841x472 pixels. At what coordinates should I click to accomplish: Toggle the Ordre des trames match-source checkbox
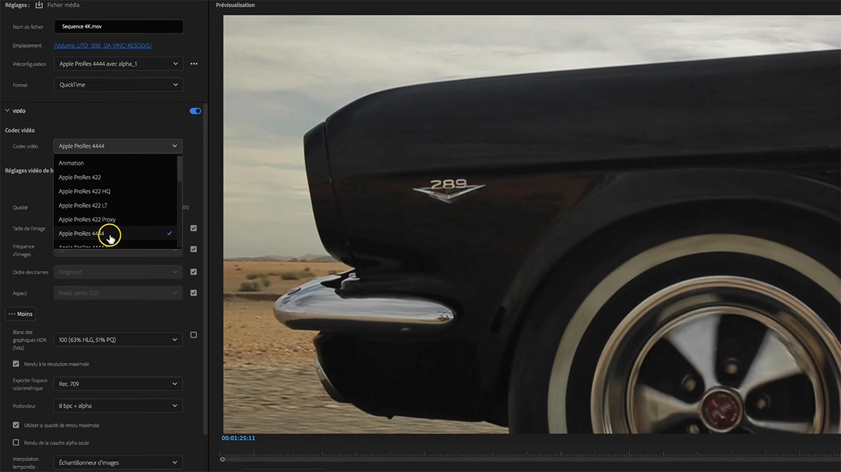pos(193,272)
